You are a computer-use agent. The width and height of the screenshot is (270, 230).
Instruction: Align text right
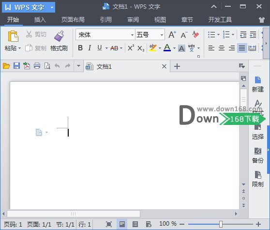[232, 48]
